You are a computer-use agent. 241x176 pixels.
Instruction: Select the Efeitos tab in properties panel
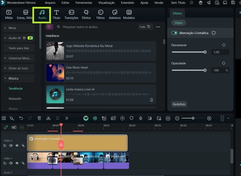pyautogui.click(x=177, y=13)
